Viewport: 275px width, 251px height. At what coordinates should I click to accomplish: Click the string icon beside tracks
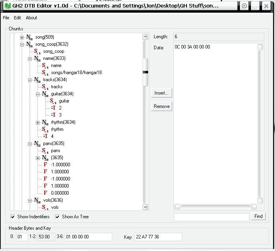[x=45, y=87]
